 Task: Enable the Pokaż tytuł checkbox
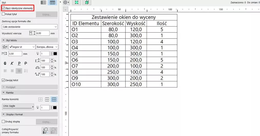pos(3,14)
